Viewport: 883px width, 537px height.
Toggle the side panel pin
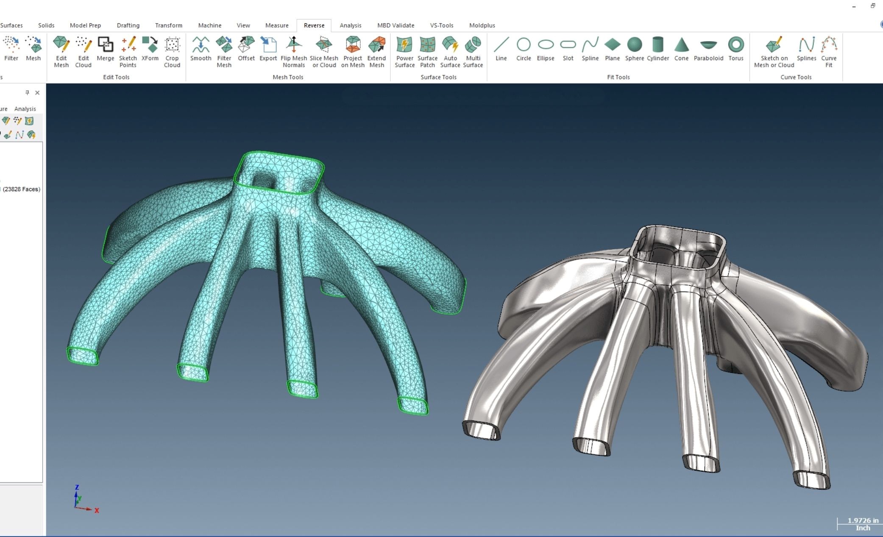(27, 92)
